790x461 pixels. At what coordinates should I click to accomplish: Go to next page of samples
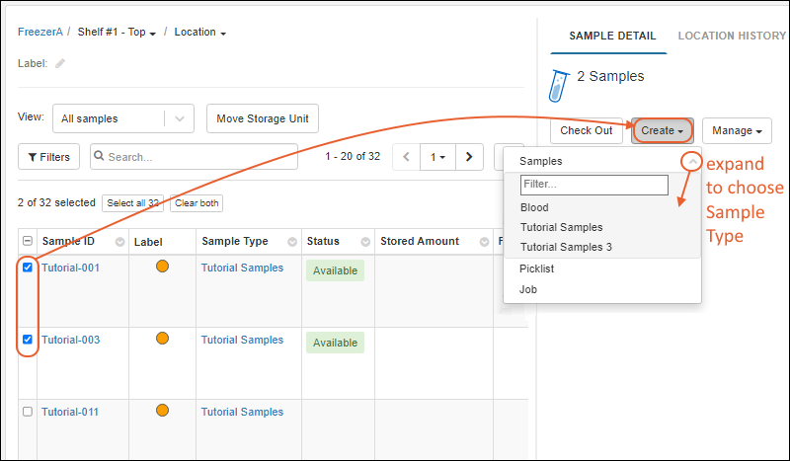pos(469,157)
